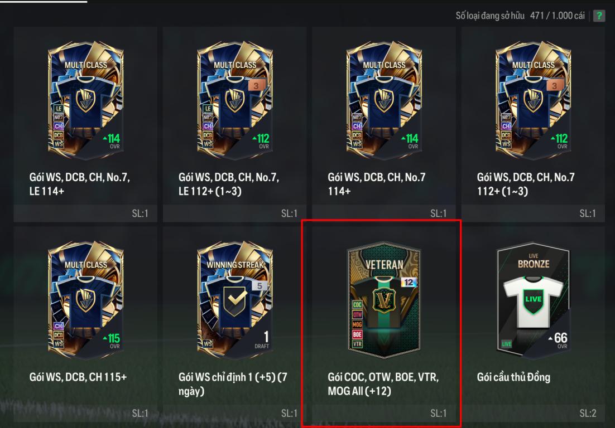This screenshot has height=428, width=615.
Task: Open the Multi Class 112 LE pack with 3 badge
Action: pyautogui.click(x=234, y=101)
